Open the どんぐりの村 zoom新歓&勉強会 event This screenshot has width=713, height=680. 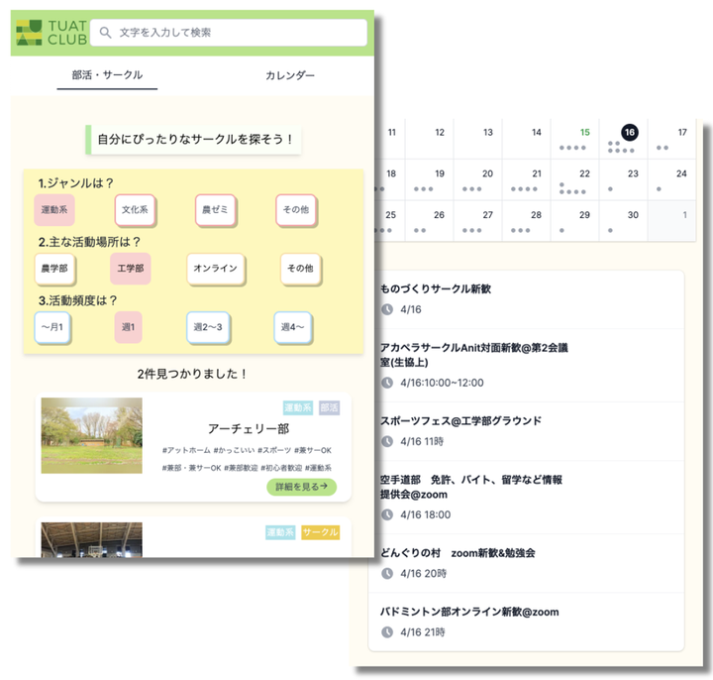tap(526, 563)
